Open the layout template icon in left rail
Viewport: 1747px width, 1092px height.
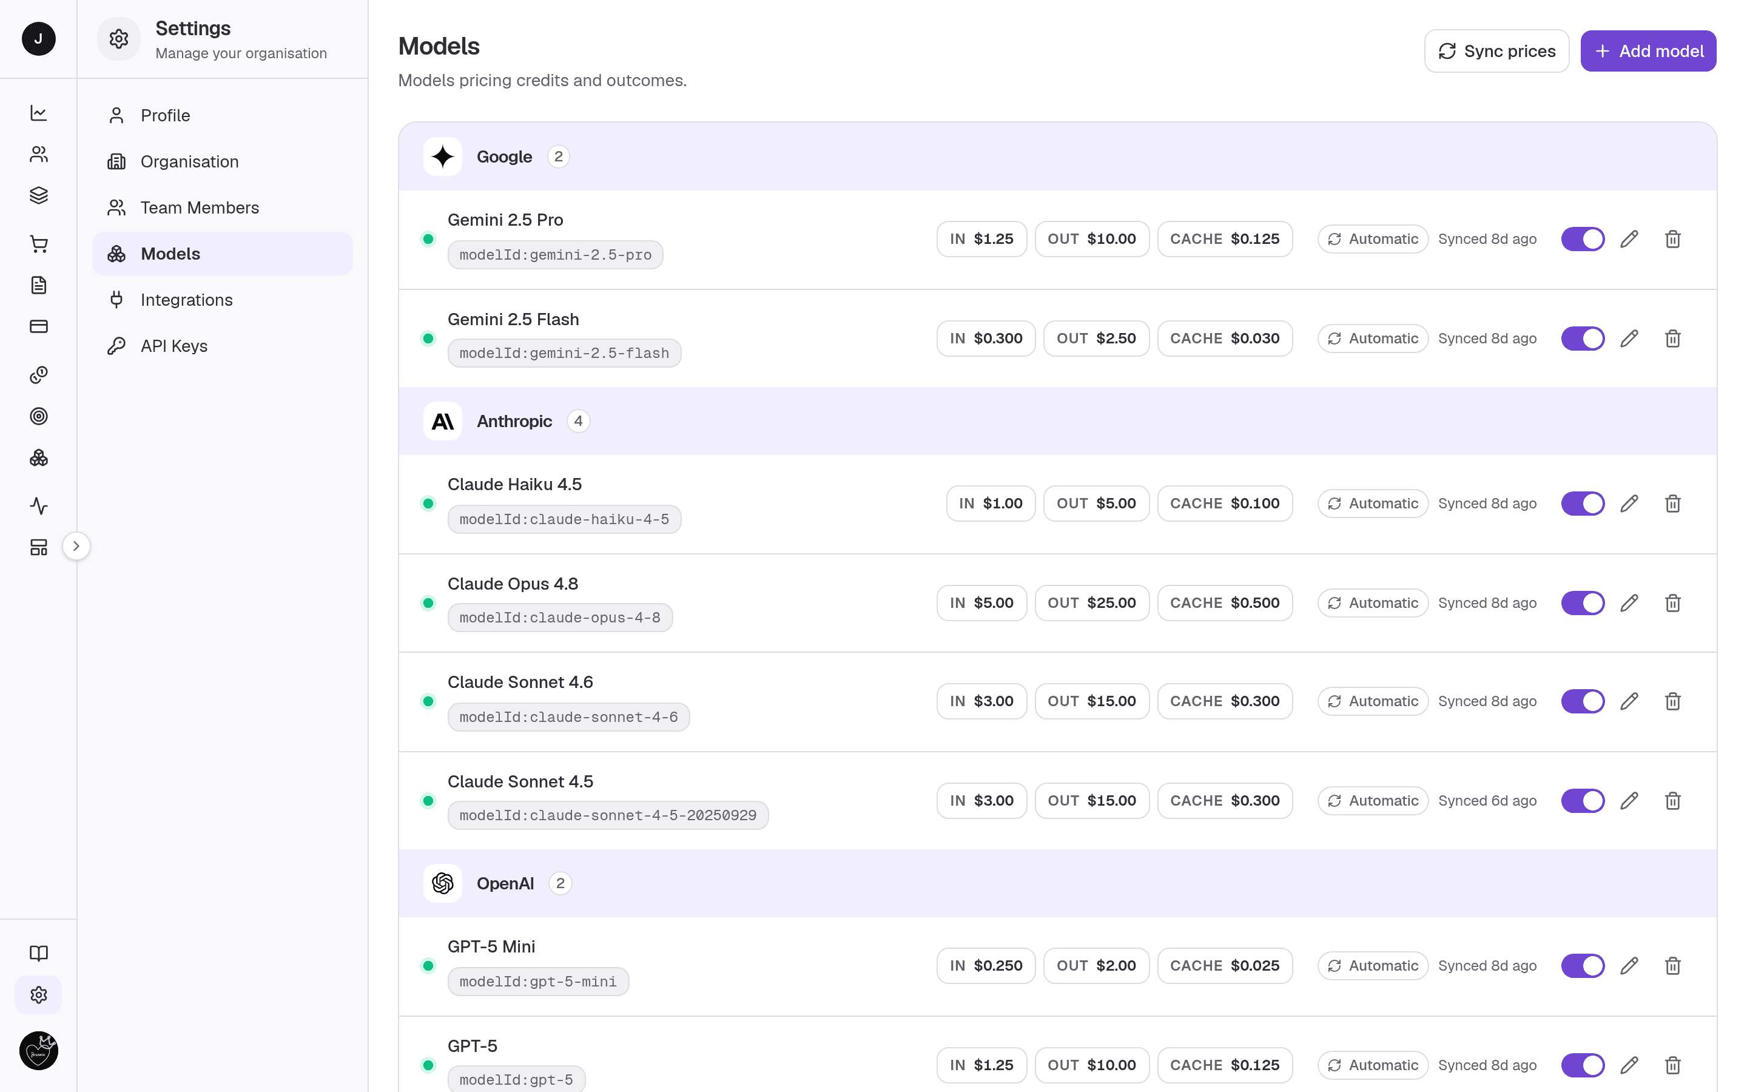point(38,547)
